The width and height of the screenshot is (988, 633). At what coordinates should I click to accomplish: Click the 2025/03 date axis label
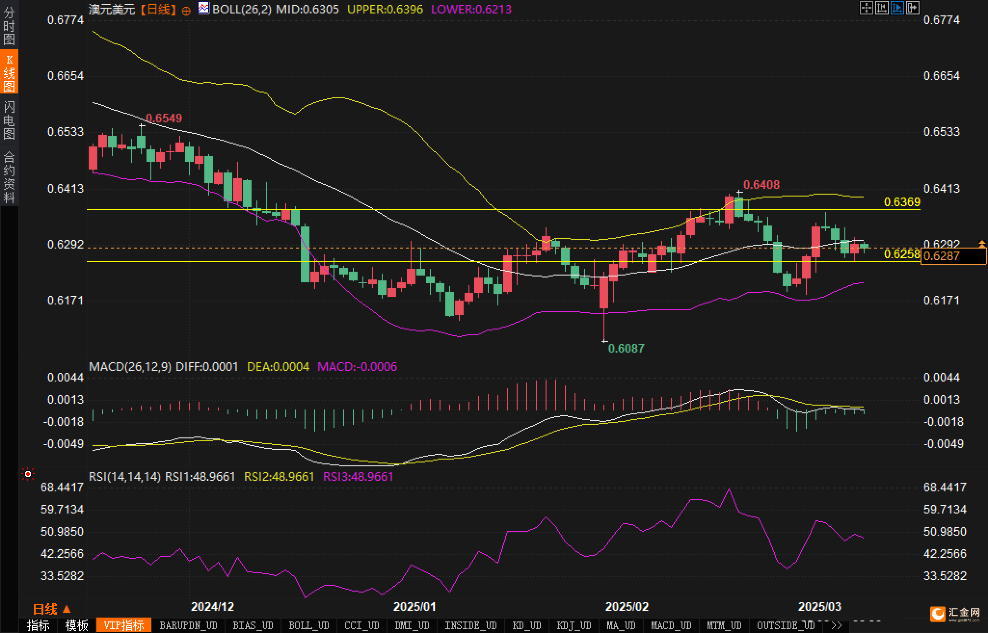[x=819, y=607]
